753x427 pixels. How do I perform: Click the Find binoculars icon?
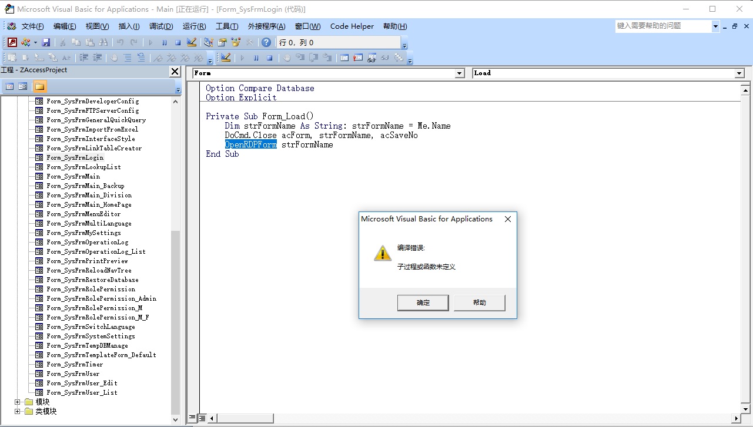[x=103, y=42]
